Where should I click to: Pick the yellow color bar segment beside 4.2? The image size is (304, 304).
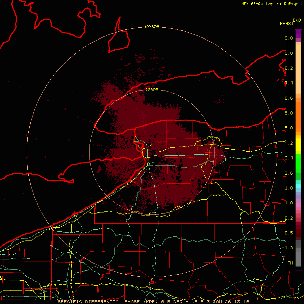pyautogui.click(x=298, y=145)
